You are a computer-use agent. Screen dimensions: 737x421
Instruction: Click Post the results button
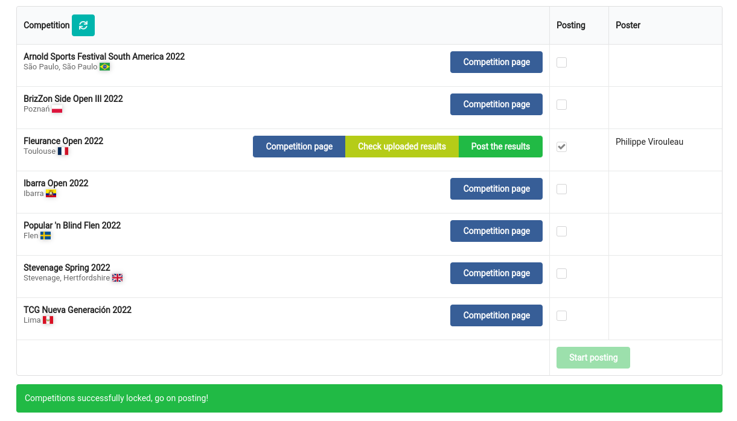coord(500,147)
